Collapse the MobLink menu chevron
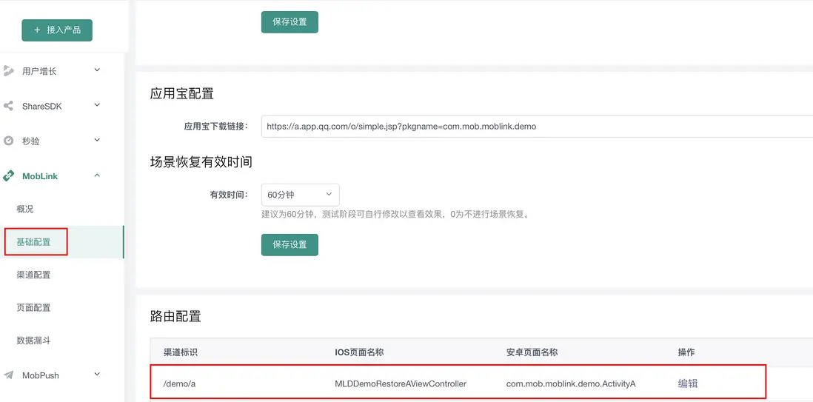The image size is (813, 402). click(97, 176)
